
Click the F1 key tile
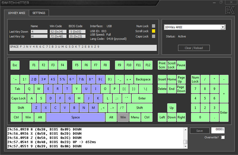click(34, 65)
